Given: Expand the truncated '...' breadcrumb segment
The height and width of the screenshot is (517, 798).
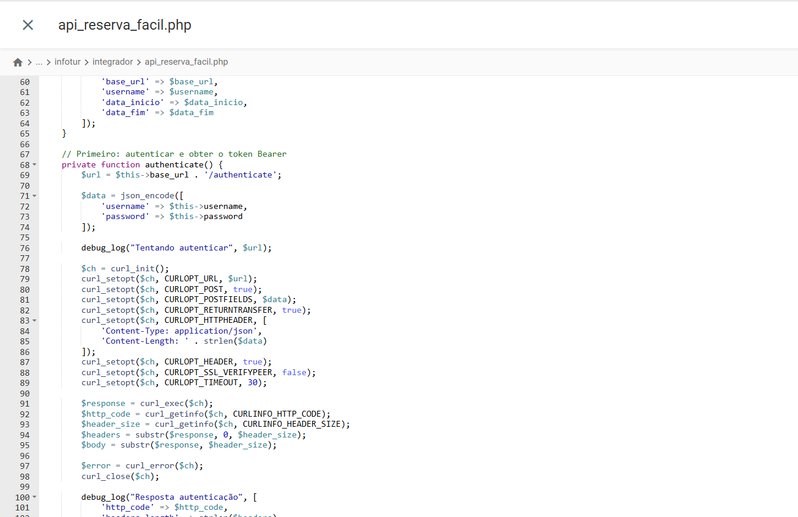Looking at the screenshot, I should point(39,61).
